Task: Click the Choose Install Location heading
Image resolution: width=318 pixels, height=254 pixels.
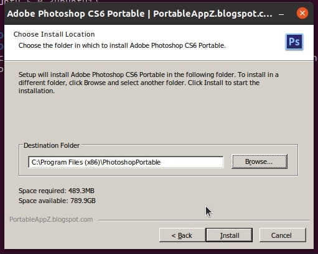Action: pyautogui.click(x=54, y=34)
